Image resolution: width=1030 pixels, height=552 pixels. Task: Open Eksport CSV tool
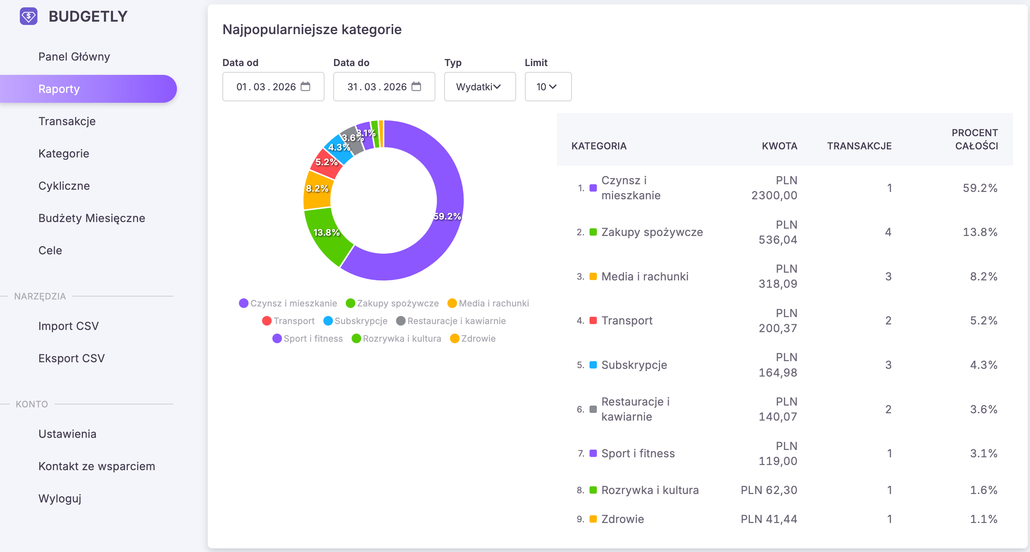(x=72, y=359)
